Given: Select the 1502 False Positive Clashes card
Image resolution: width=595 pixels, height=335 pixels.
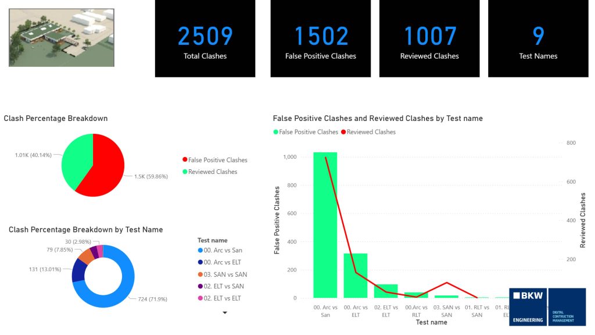Looking at the screenshot, I should (x=320, y=38).
